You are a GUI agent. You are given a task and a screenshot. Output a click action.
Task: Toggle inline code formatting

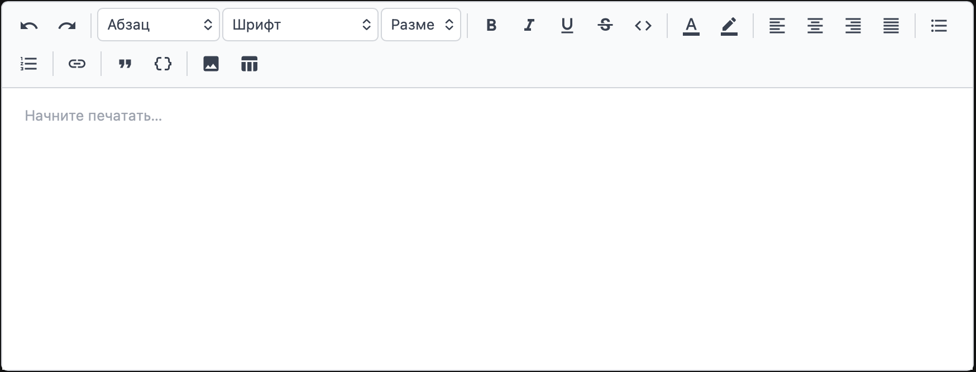pos(643,25)
